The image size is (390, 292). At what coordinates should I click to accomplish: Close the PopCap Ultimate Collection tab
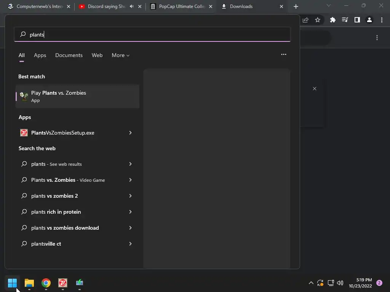pos(211,6)
